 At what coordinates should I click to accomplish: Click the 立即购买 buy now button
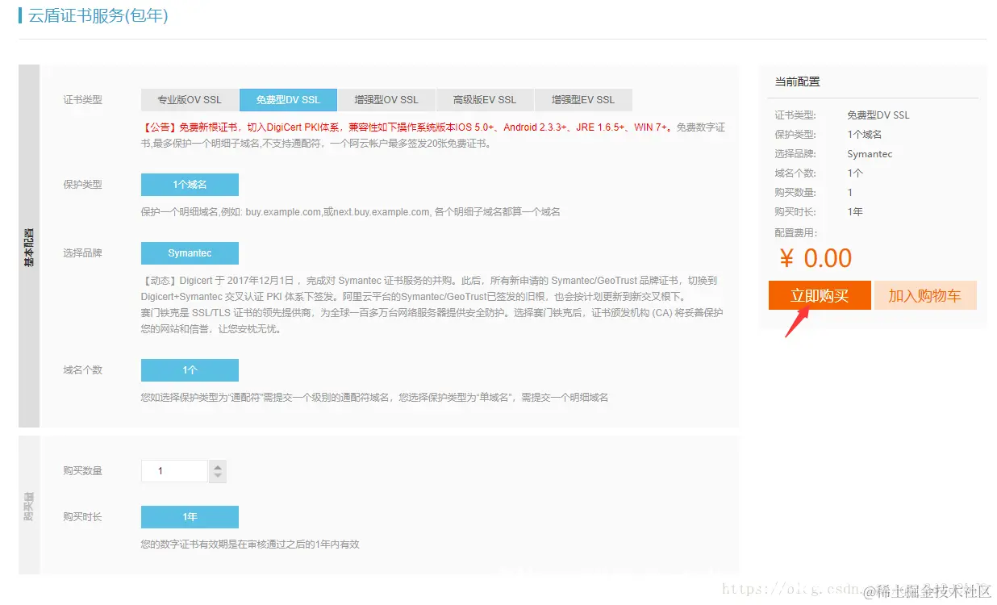click(820, 295)
